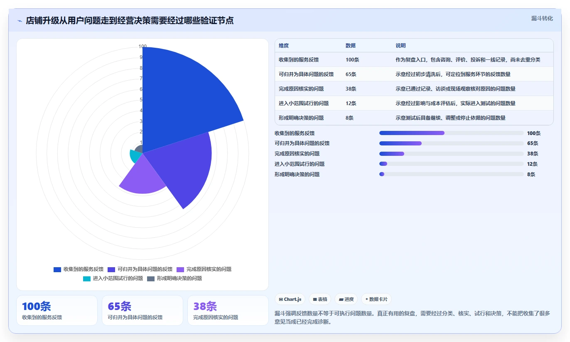Click the 100 axis label atop the chart
Screen dimensions: 570x342
pyautogui.click(x=142, y=47)
